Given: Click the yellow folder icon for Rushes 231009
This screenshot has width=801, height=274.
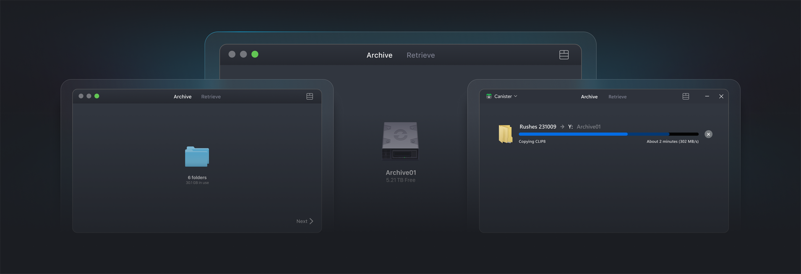Looking at the screenshot, I should click(x=505, y=134).
